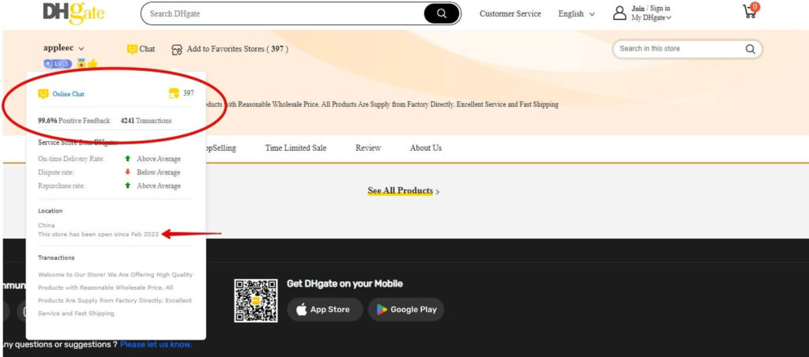Click 'Please let us know' footer link

point(156,344)
